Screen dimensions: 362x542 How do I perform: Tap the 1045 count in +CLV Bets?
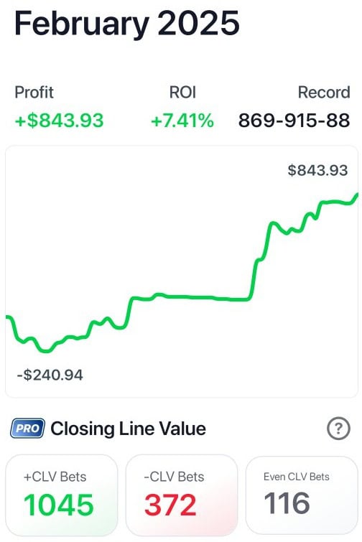click(x=59, y=505)
